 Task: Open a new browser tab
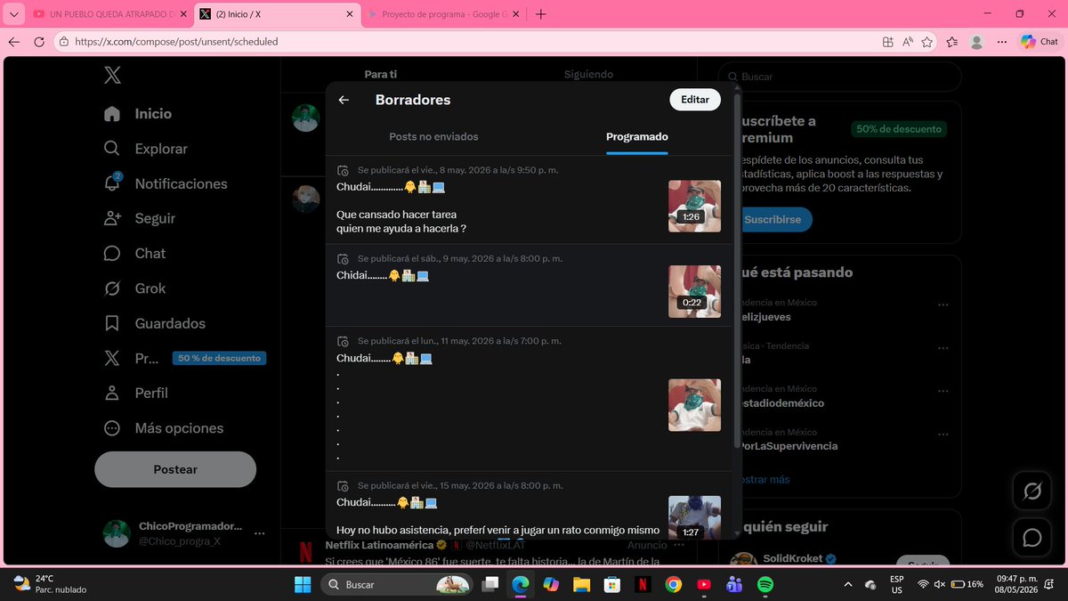point(541,14)
